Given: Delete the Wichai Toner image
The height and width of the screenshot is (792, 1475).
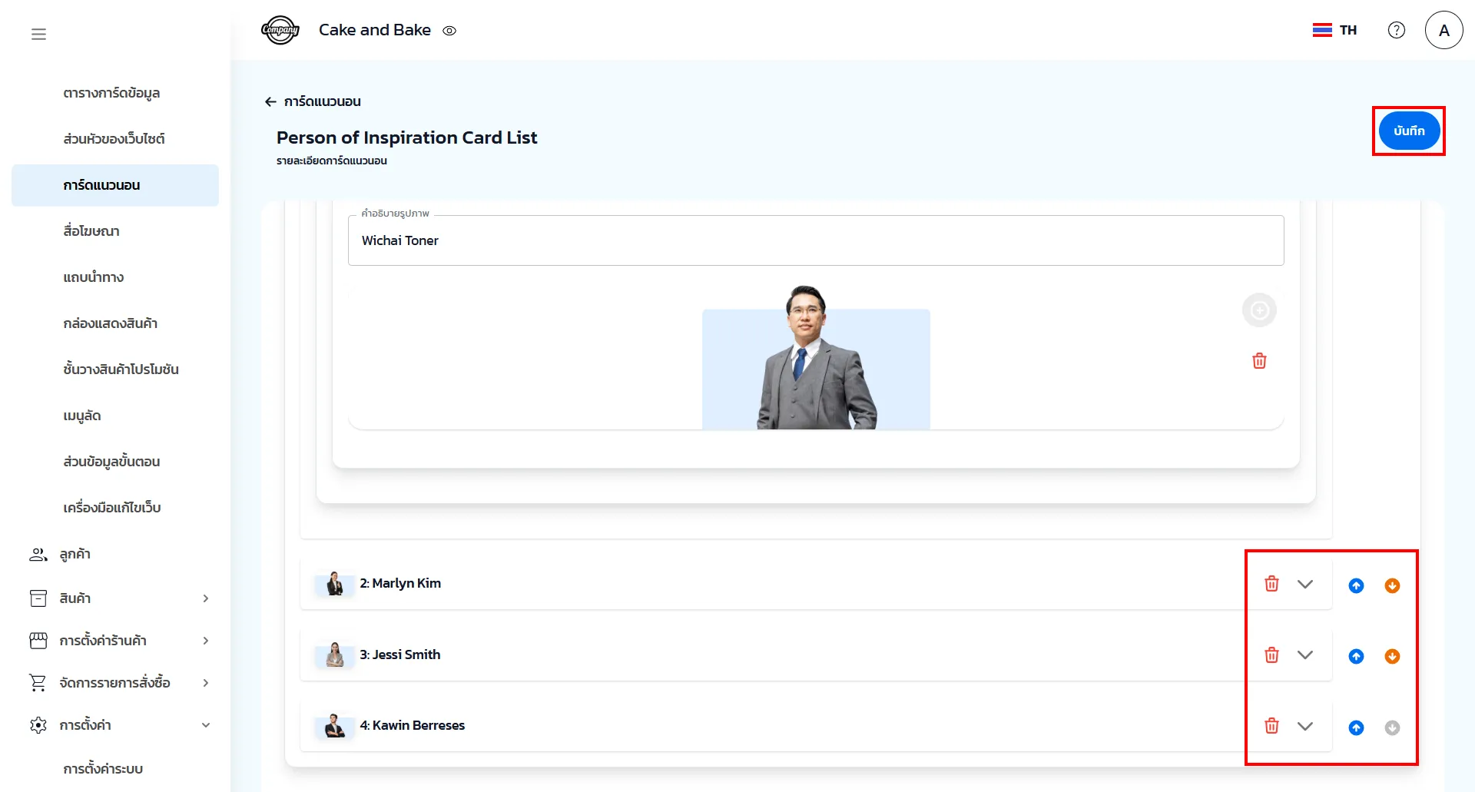Looking at the screenshot, I should pyautogui.click(x=1259, y=361).
